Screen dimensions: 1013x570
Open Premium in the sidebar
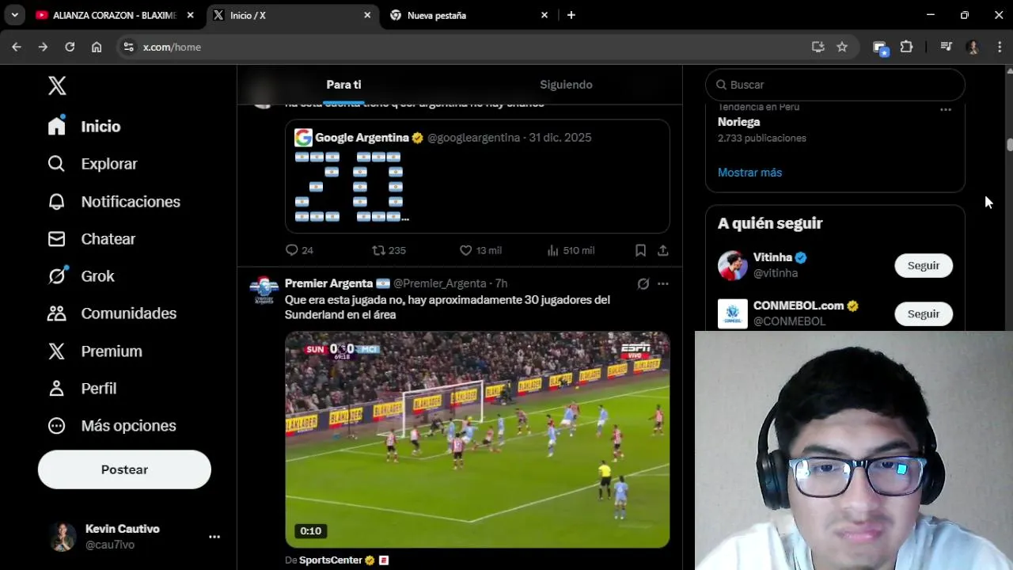coord(95,351)
